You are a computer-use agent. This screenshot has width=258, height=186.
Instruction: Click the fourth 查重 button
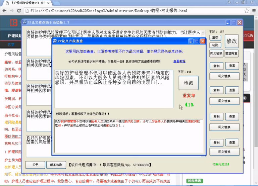[232, 143]
